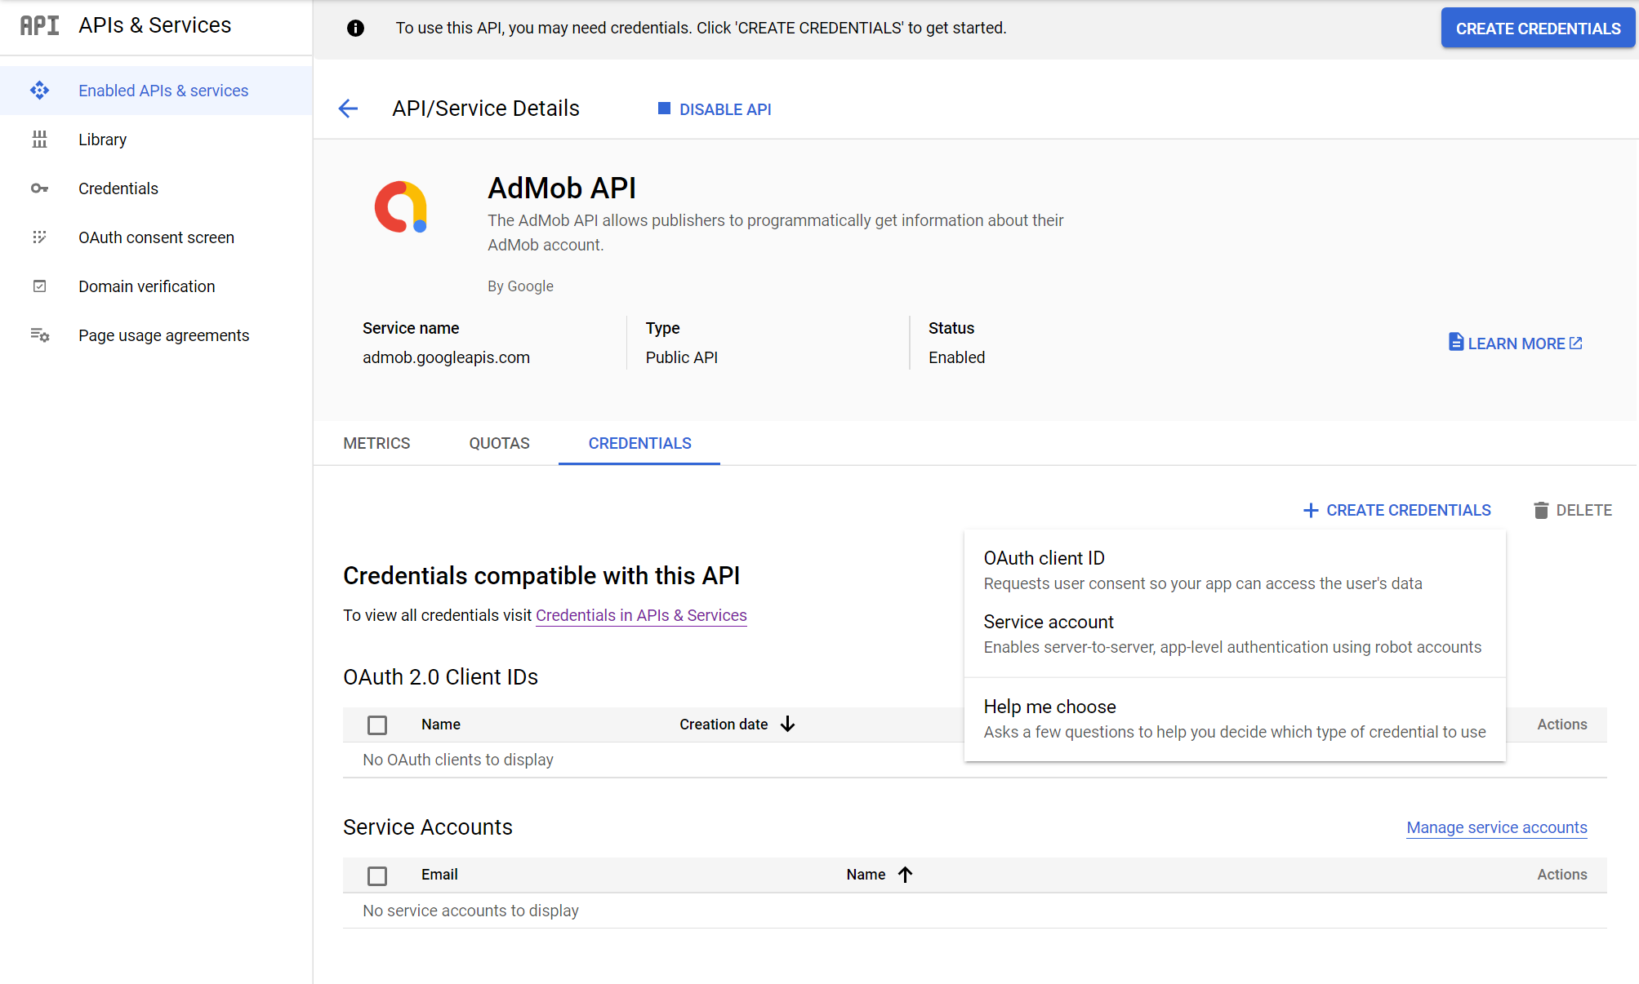Open the Library page from the sidebar icon
Image resolution: width=1639 pixels, height=984 pixels.
[39, 139]
